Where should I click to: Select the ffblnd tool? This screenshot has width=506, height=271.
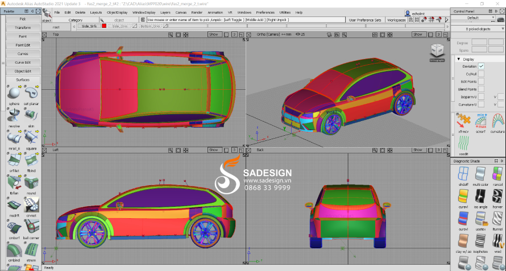pyautogui.click(x=31, y=160)
